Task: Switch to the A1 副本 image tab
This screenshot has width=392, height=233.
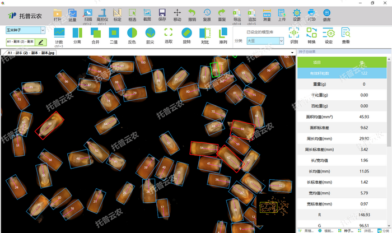Action: pyautogui.click(x=29, y=53)
